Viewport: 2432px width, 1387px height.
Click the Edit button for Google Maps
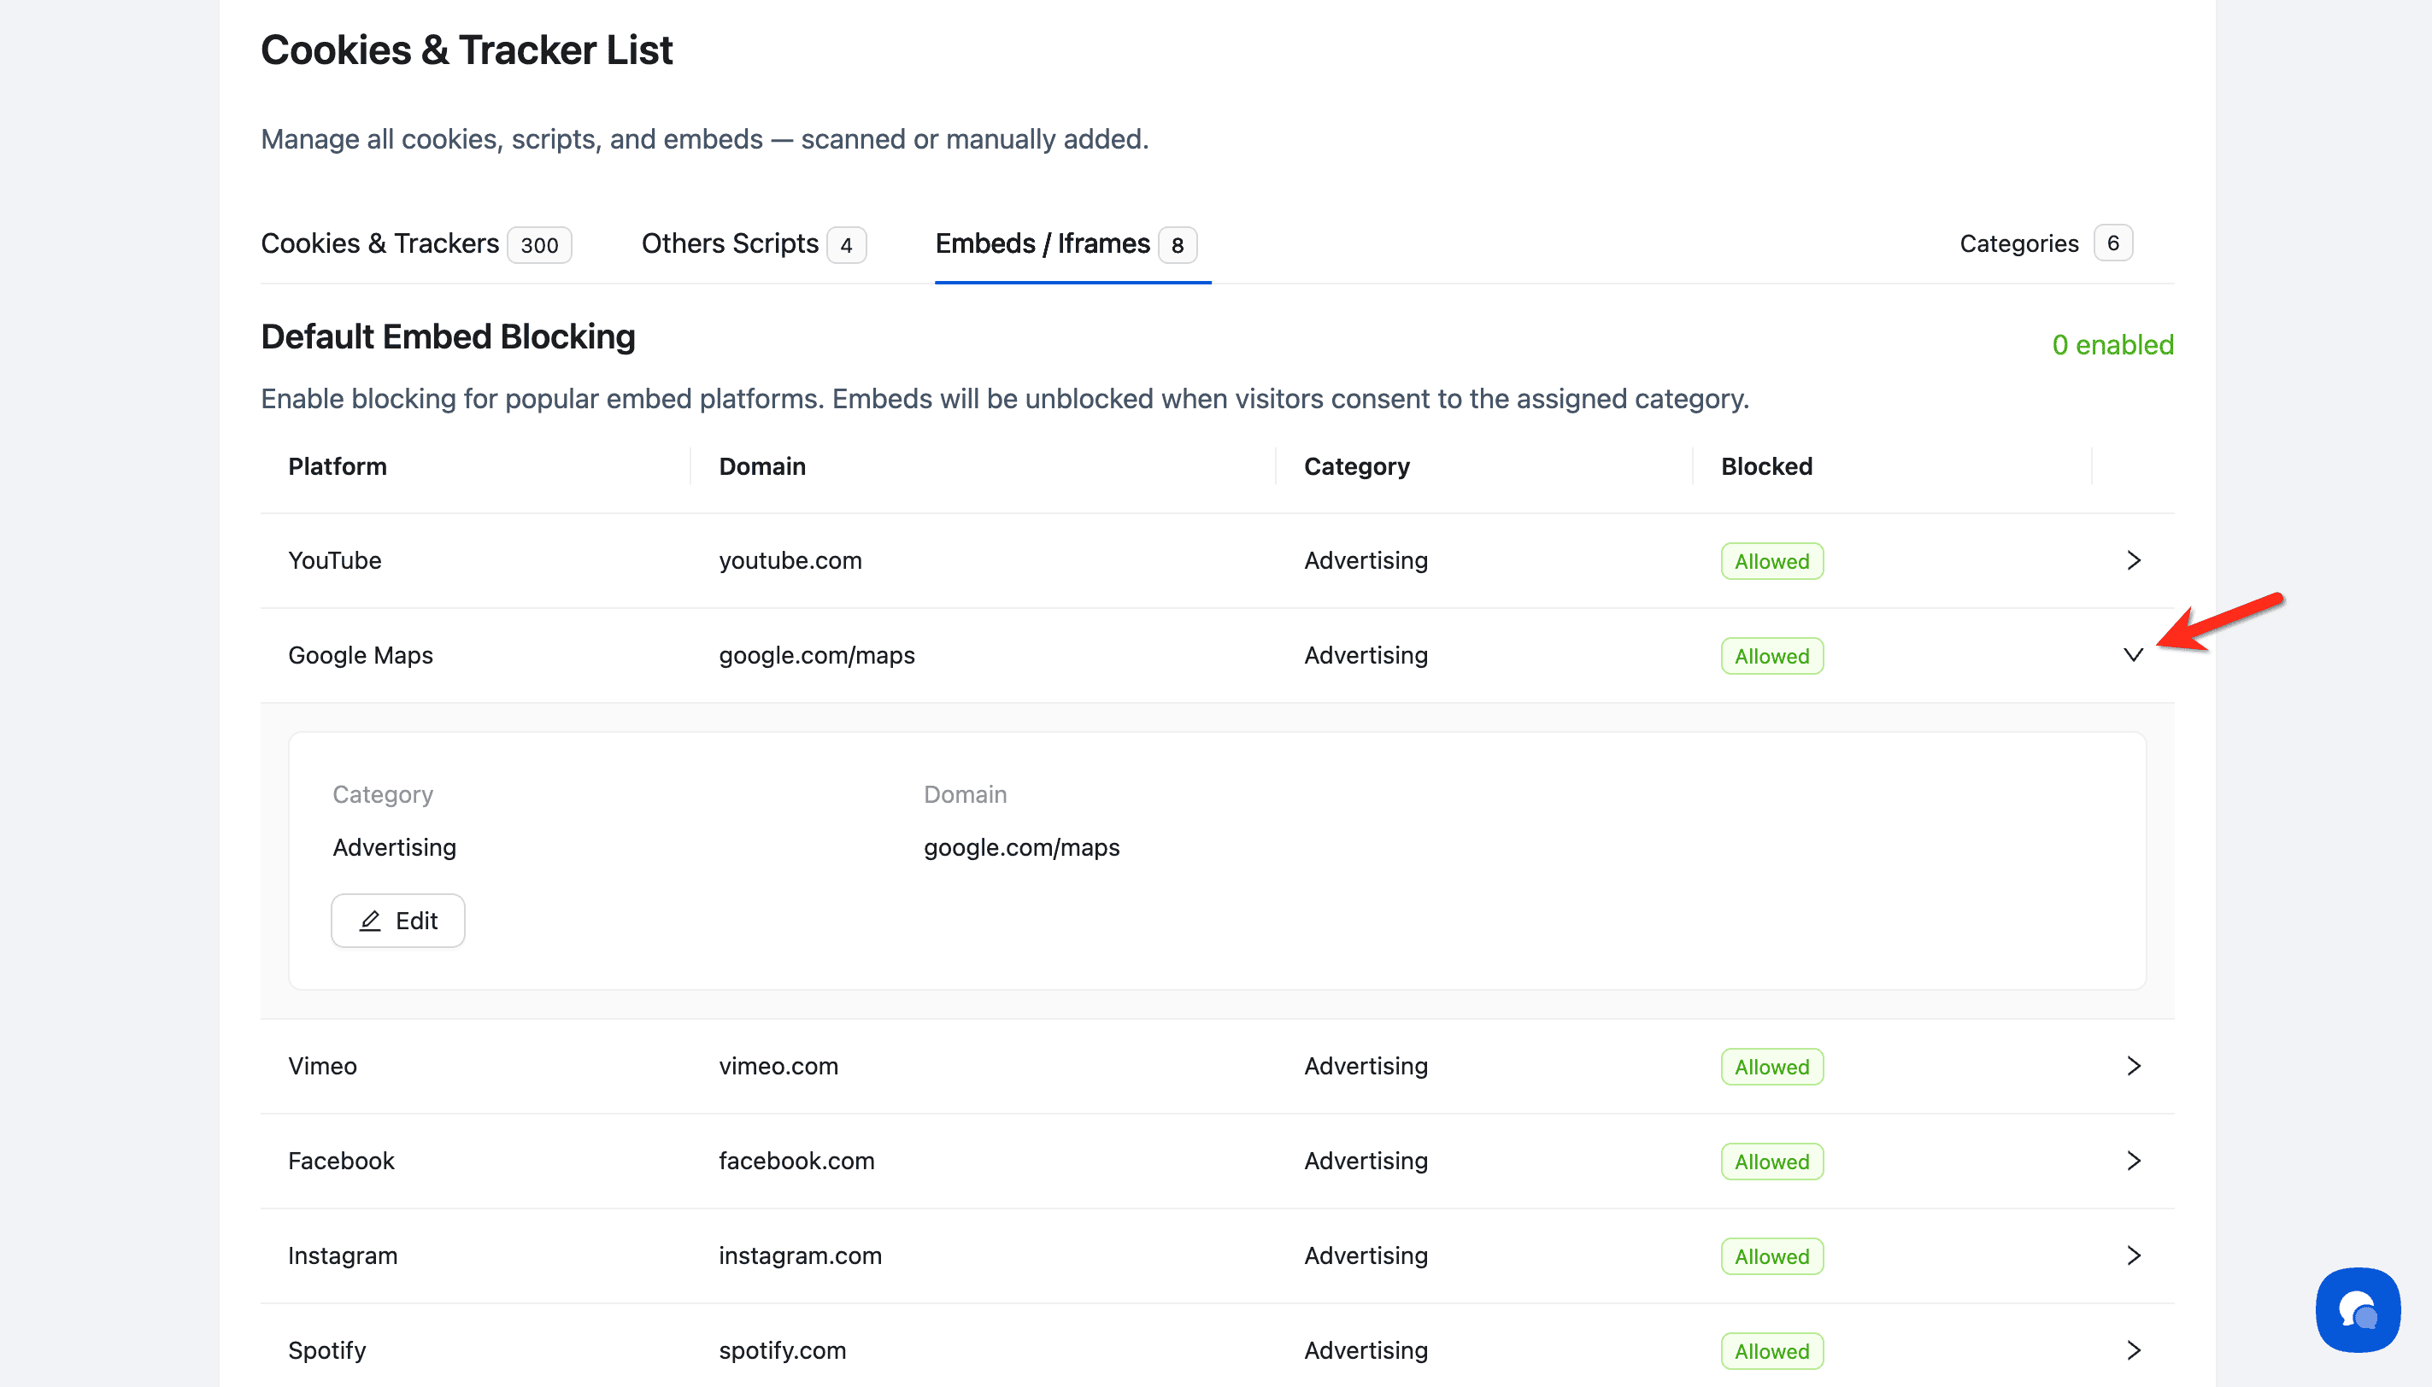coord(397,920)
